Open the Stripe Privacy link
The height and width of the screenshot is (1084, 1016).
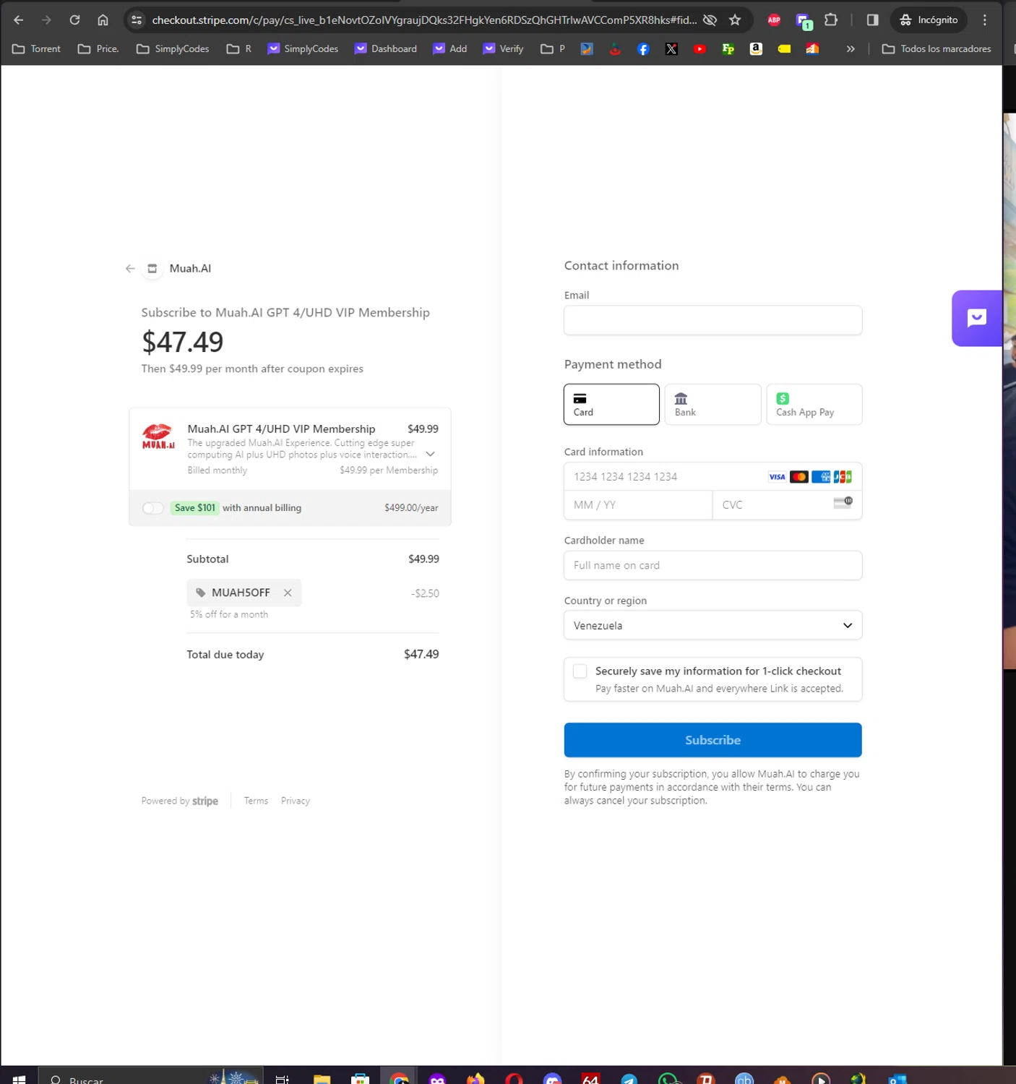pyautogui.click(x=296, y=801)
